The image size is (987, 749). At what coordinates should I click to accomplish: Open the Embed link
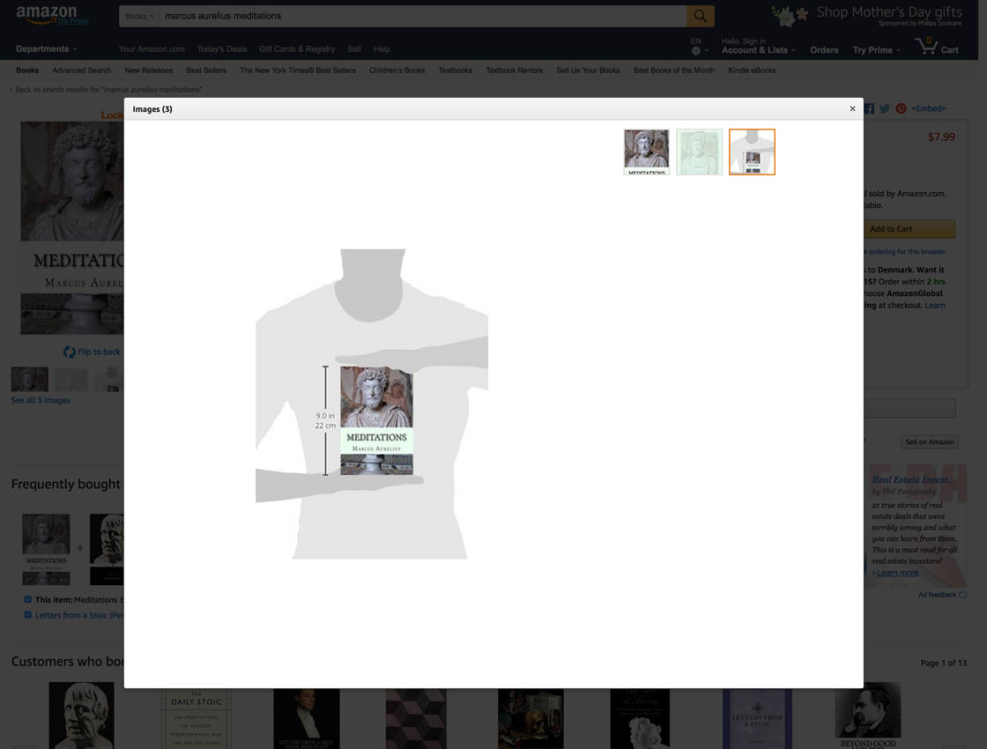point(928,108)
